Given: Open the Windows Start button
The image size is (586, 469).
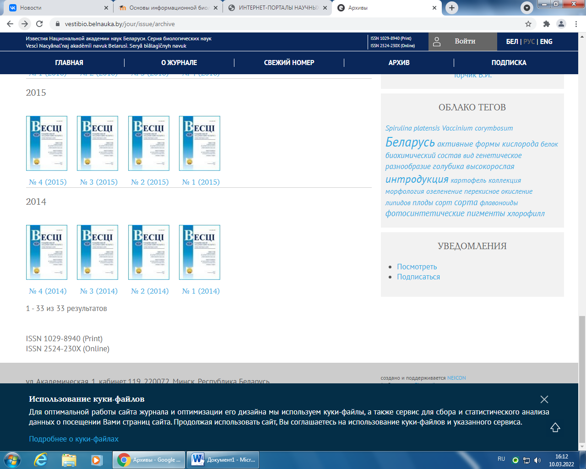Looking at the screenshot, I should pos(12,459).
